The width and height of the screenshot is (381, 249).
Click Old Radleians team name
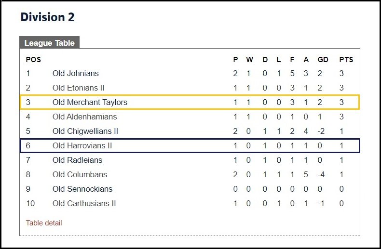(x=77, y=160)
